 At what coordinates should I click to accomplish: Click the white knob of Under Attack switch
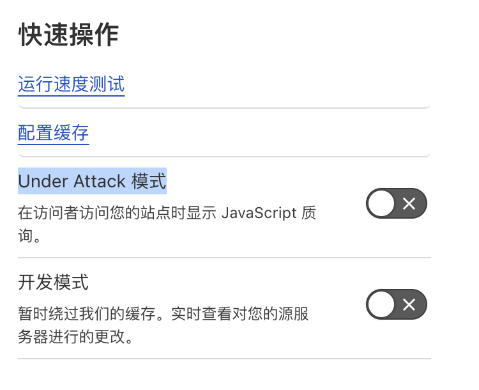click(x=381, y=203)
